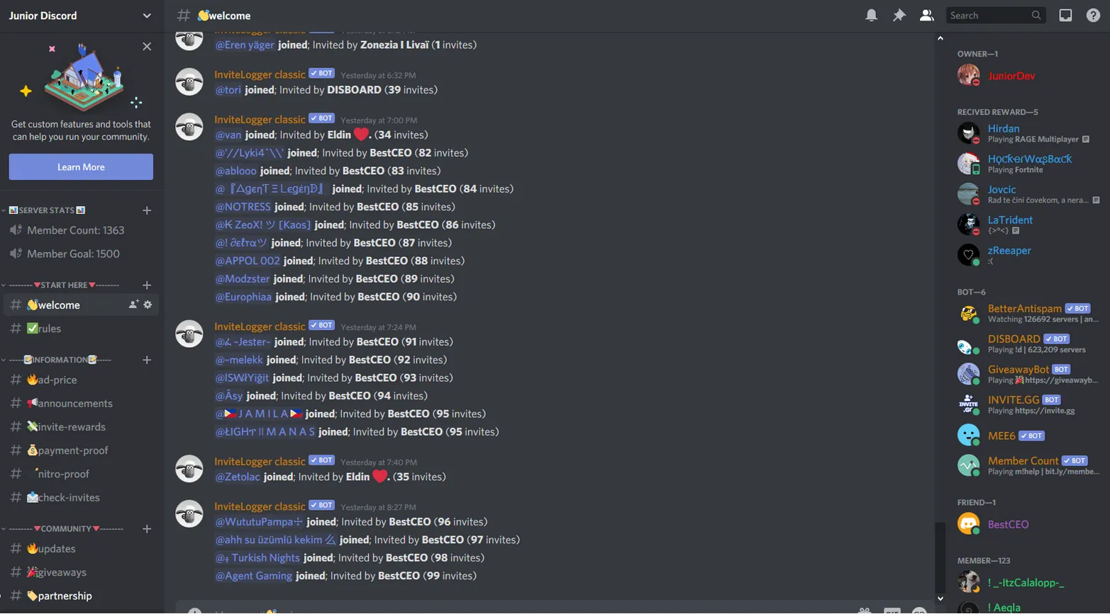Open the @tori user mention

[228, 90]
